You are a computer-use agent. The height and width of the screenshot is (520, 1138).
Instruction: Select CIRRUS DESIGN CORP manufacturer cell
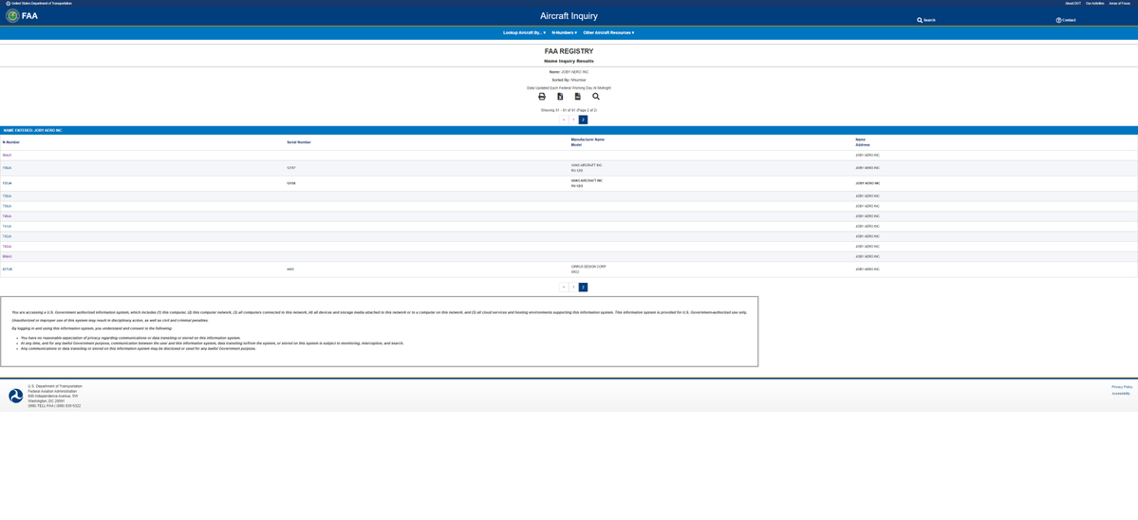[588, 267]
